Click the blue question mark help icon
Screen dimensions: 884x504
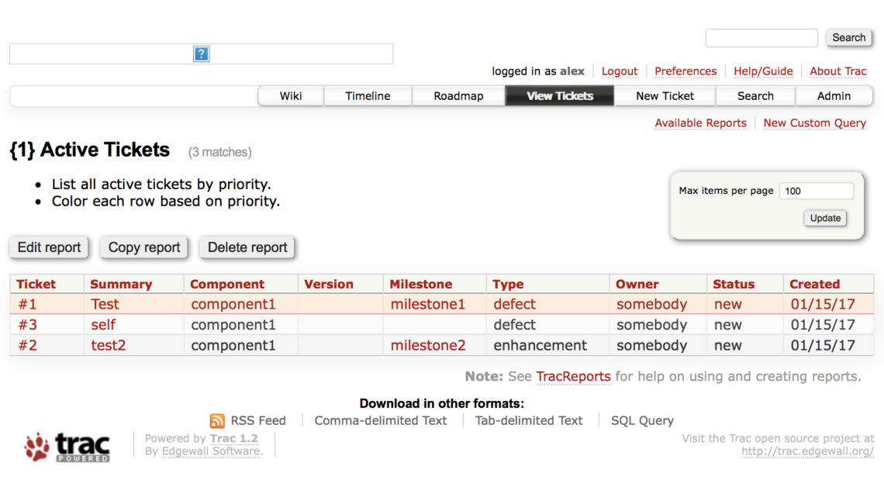pos(201,54)
